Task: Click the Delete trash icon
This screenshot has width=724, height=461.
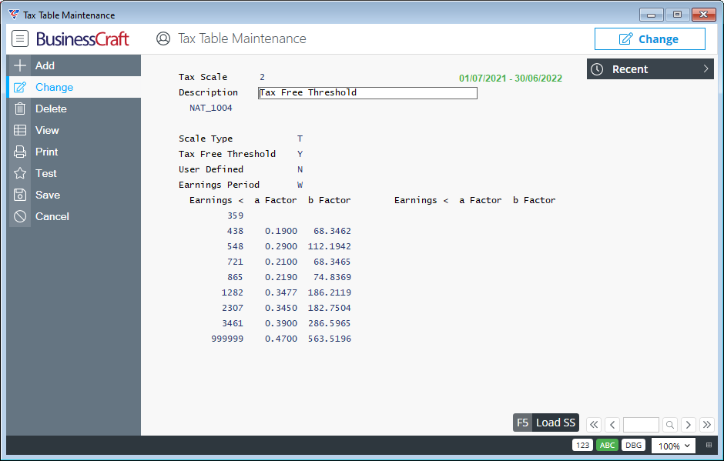Action: [x=20, y=109]
